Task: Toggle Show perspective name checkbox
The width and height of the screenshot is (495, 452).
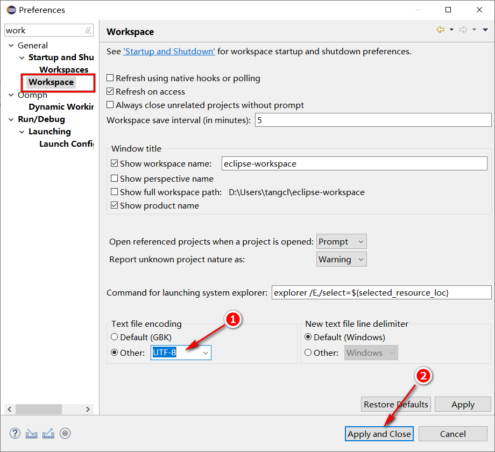Action: [115, 178]
